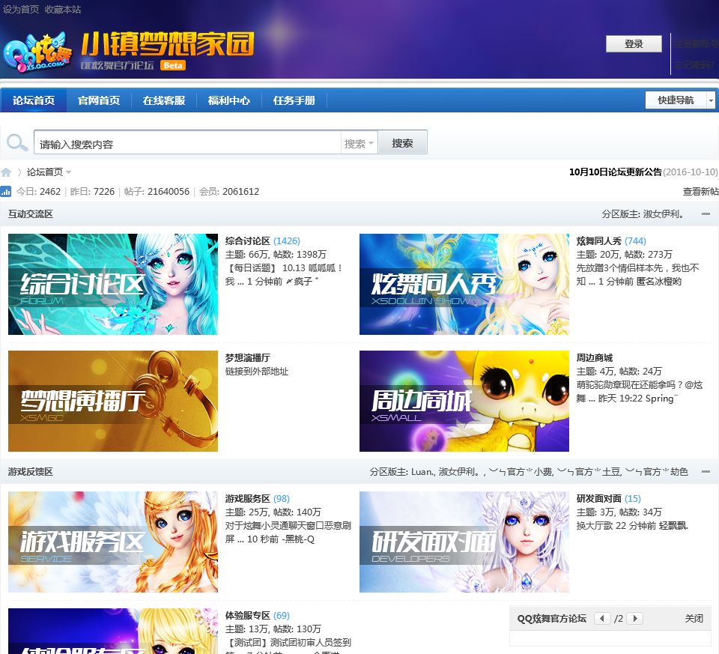This screenshot has width=719, height=654.
Task: Open the 快捷导航 dropdown arrow
Action: 711,100
